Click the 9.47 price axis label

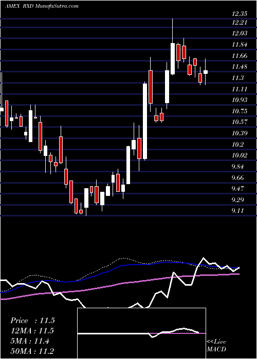click(237, 189)
